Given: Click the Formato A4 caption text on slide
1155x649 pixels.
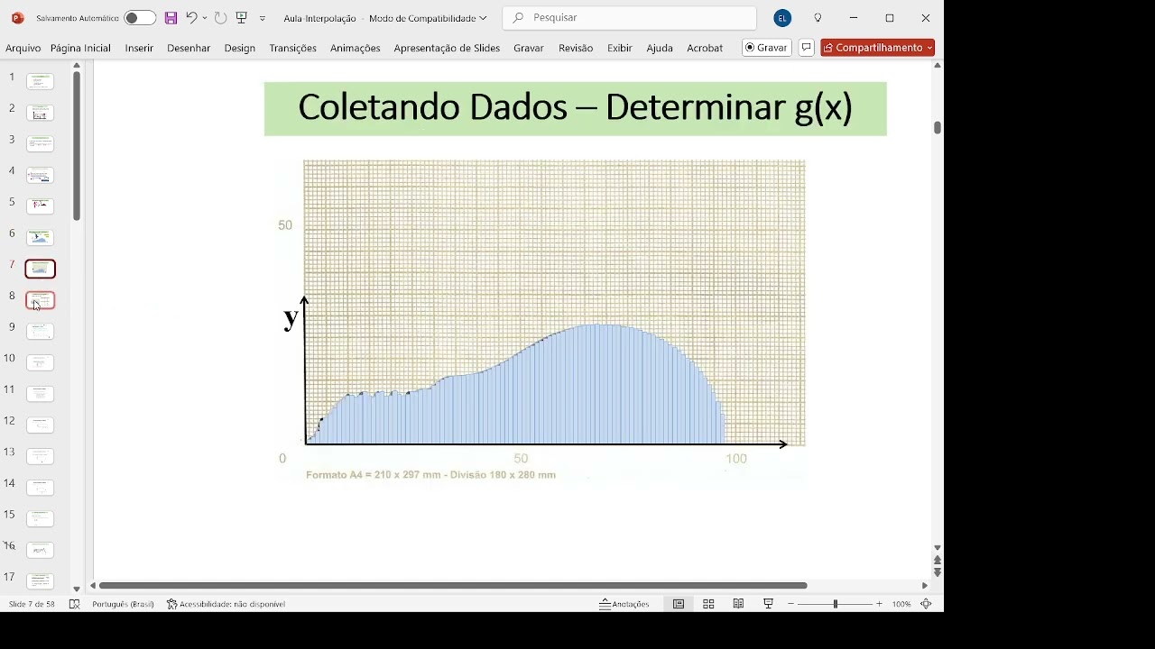Looking at the screenshot, I should click(x=430, y=474).
